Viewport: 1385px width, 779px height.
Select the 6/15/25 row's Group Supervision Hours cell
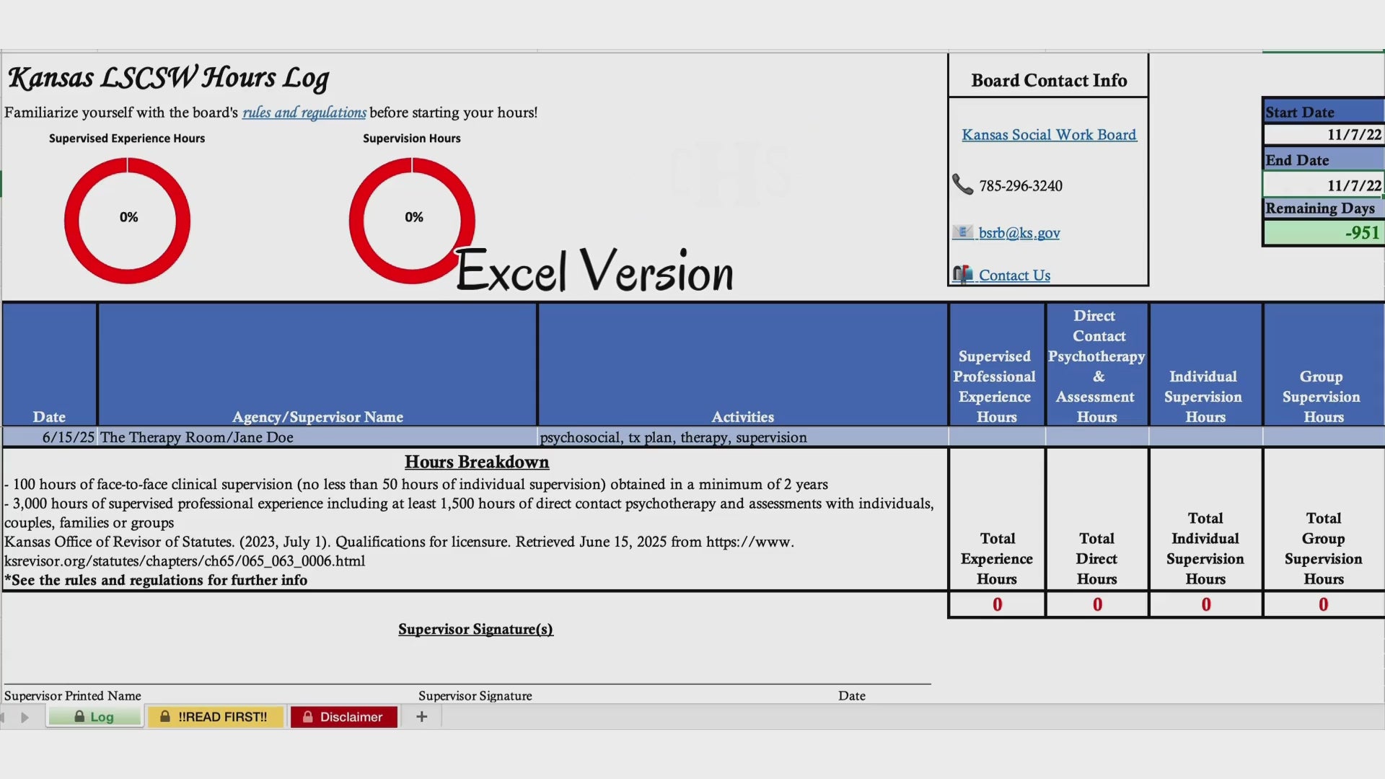pyautogui.click(x=1324, y=437)
